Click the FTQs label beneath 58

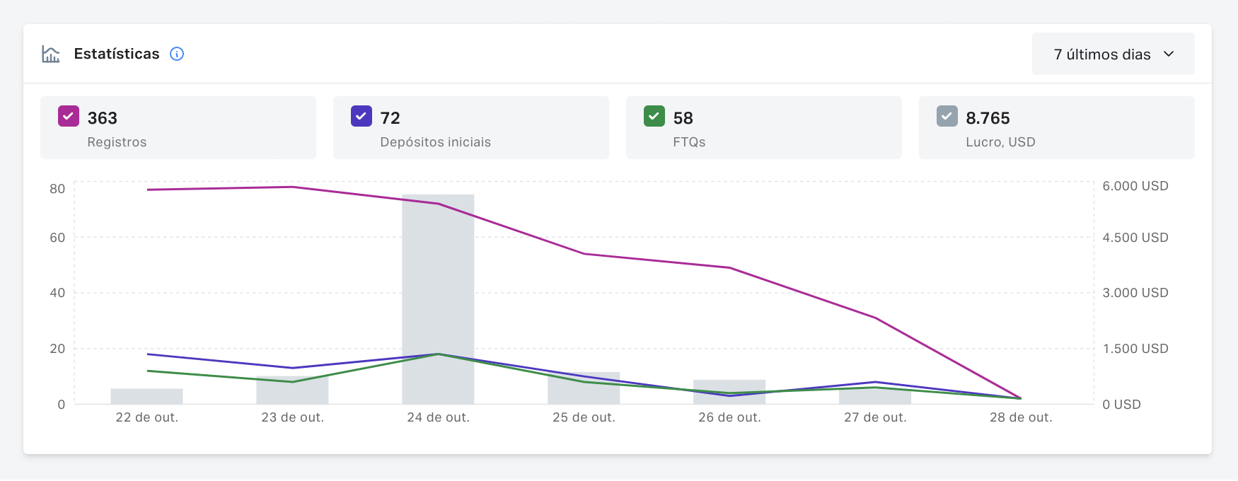(x=689, y=142)
